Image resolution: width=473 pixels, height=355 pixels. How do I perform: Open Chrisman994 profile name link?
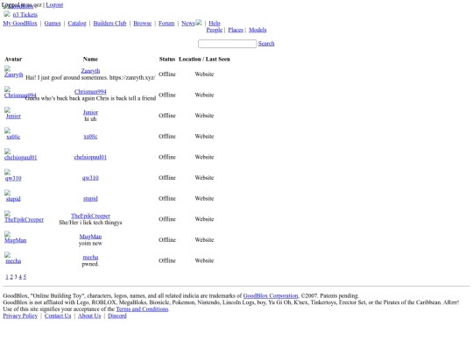click(90, 91)
